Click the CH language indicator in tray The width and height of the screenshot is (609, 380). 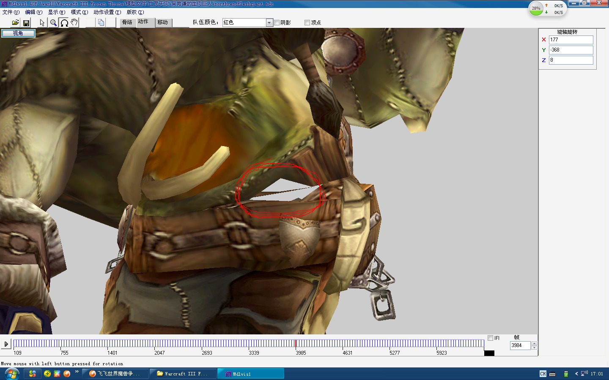click(543, 374)
